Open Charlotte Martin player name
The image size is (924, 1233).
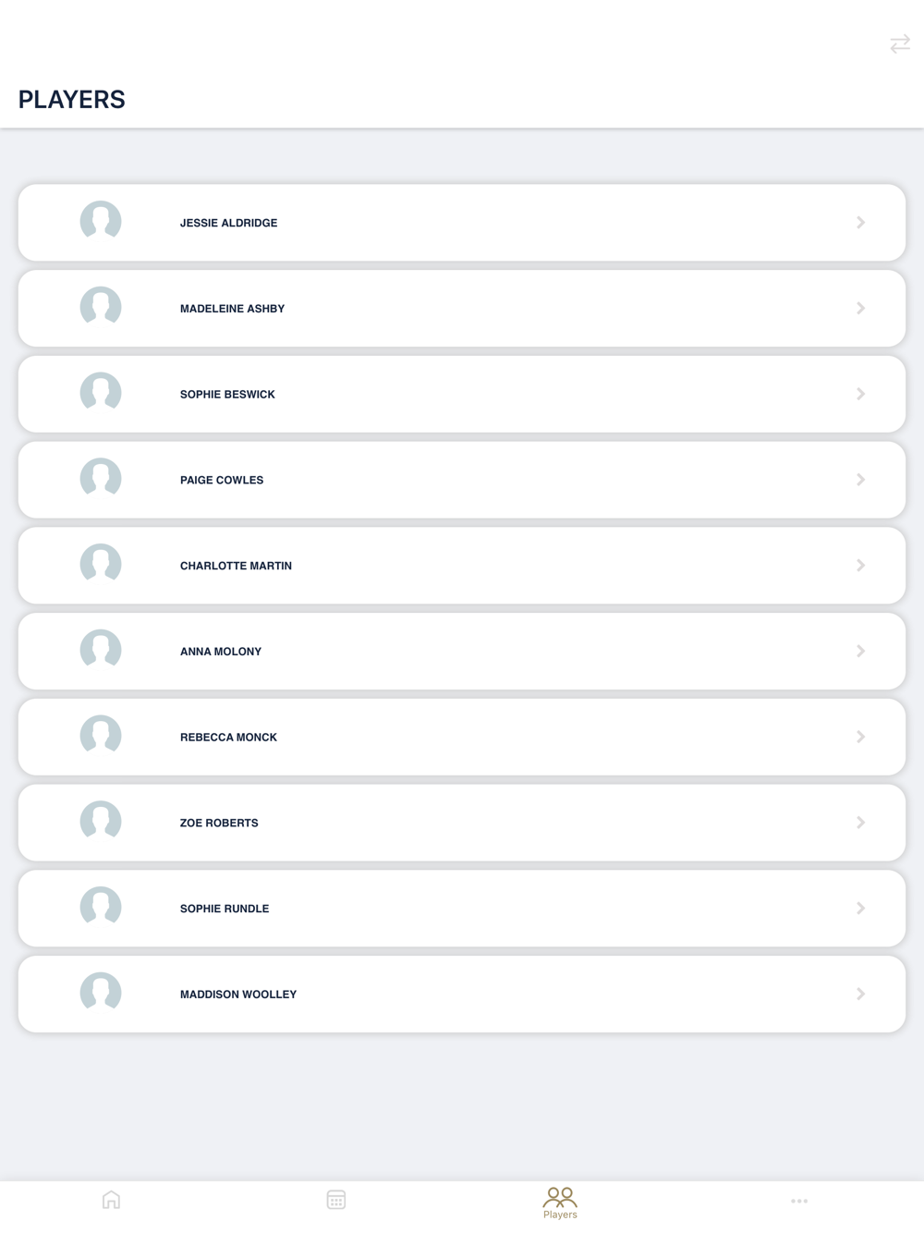pos(236,566)
